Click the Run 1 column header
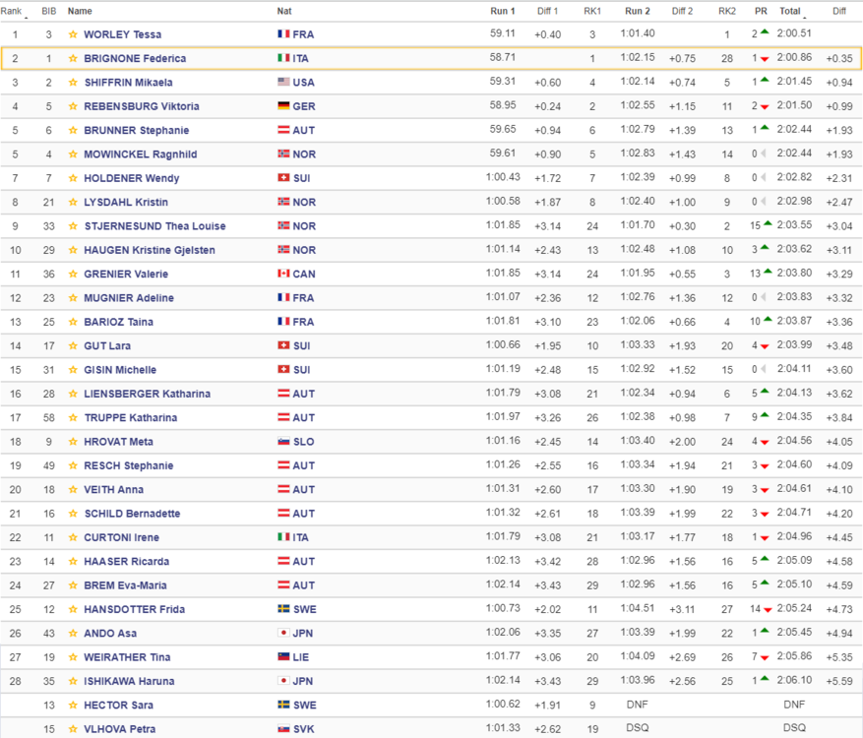This screenshot has height=738, width=863. (x=503, y=11)
